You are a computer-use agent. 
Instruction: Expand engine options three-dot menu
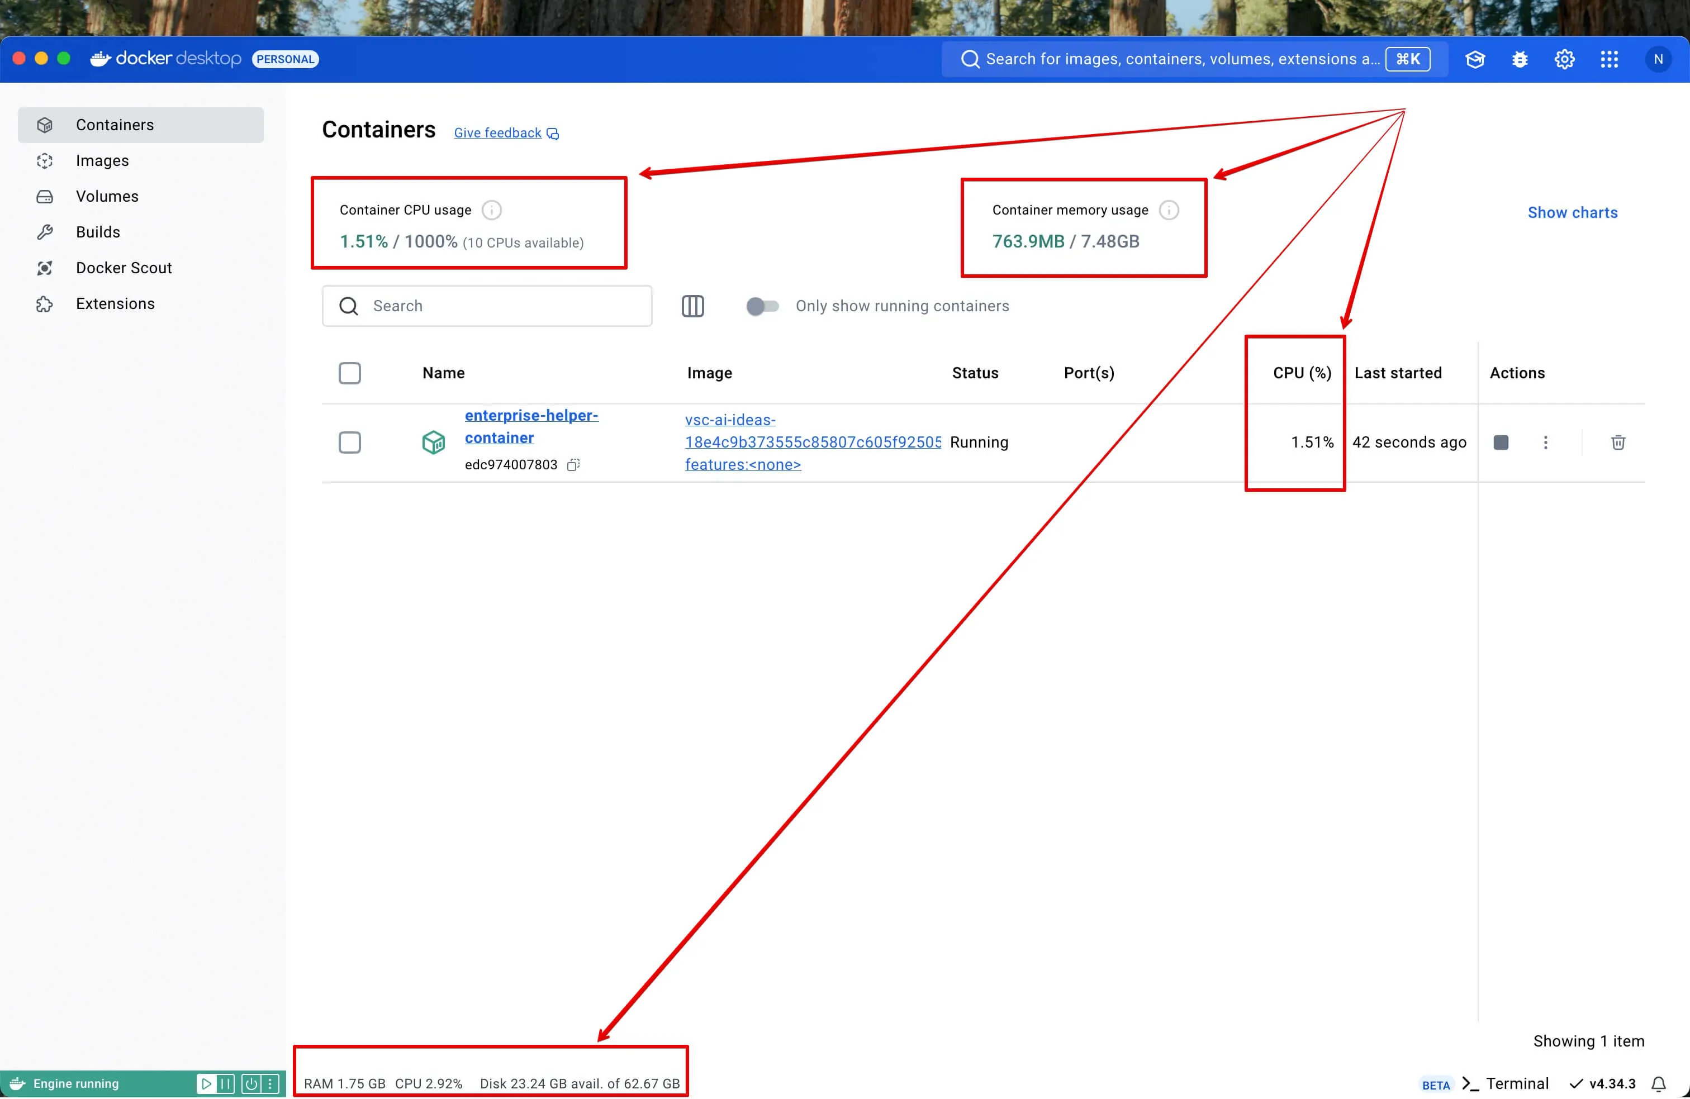(x=270, y=1083)
